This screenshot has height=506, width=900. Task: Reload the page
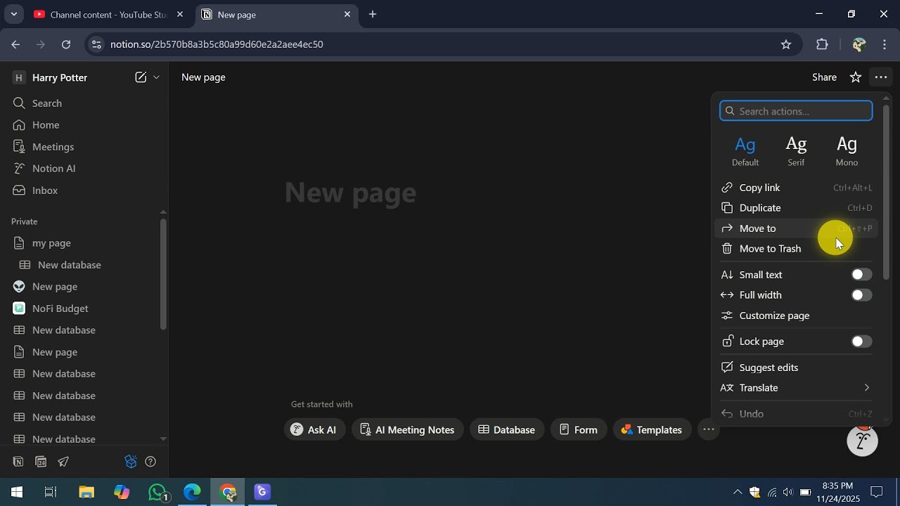(x=65, y=44)
